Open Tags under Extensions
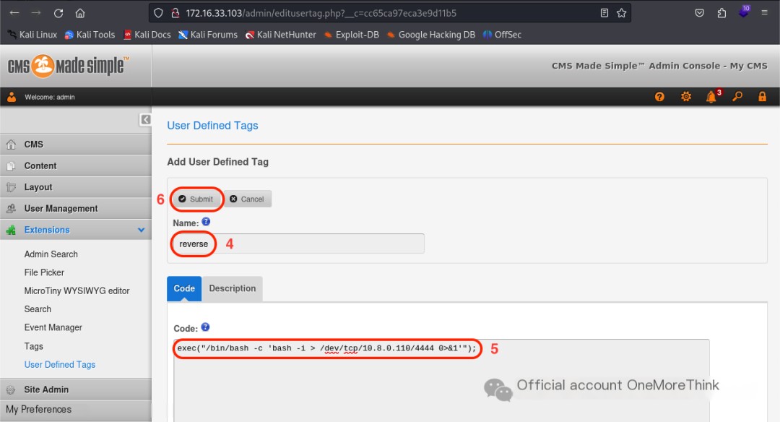 pos(34,346)
